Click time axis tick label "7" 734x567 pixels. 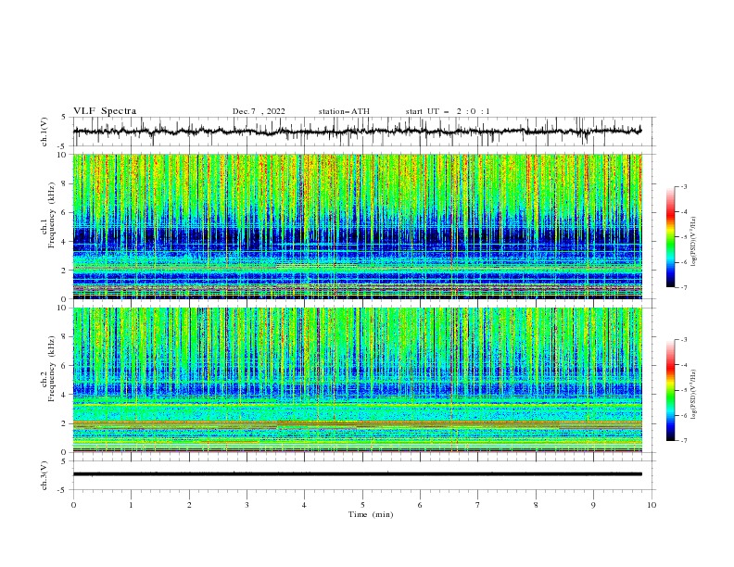pyautogui.click(x=478, y=505)
